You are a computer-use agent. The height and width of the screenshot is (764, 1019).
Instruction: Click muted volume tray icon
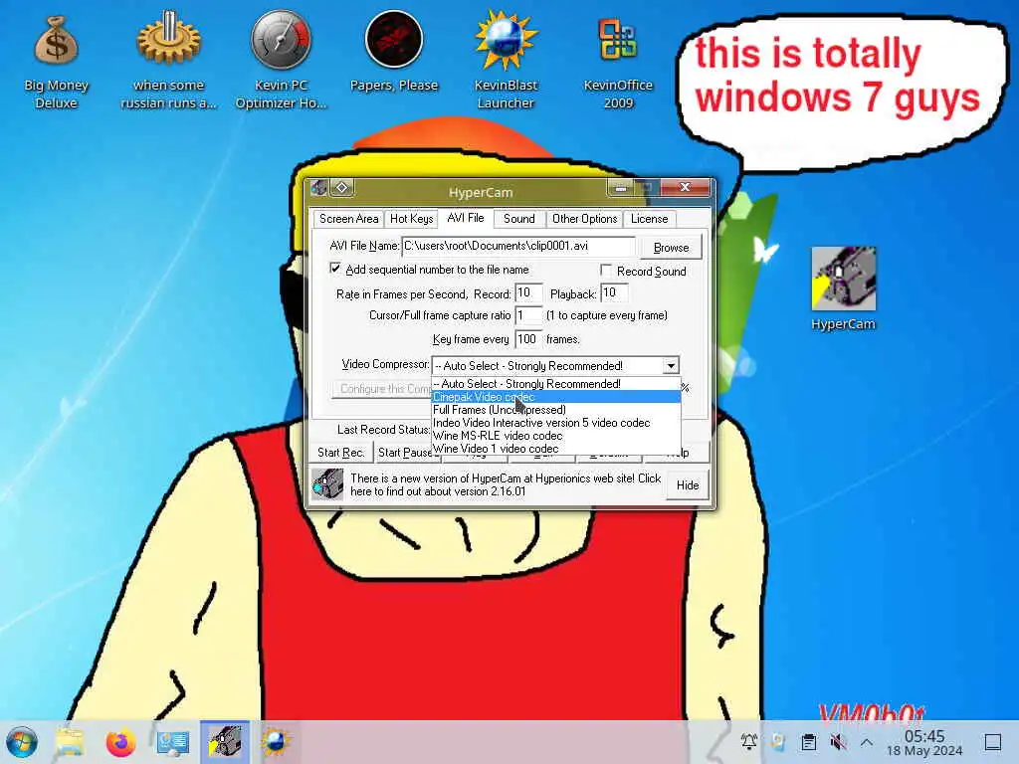(838, 742)
